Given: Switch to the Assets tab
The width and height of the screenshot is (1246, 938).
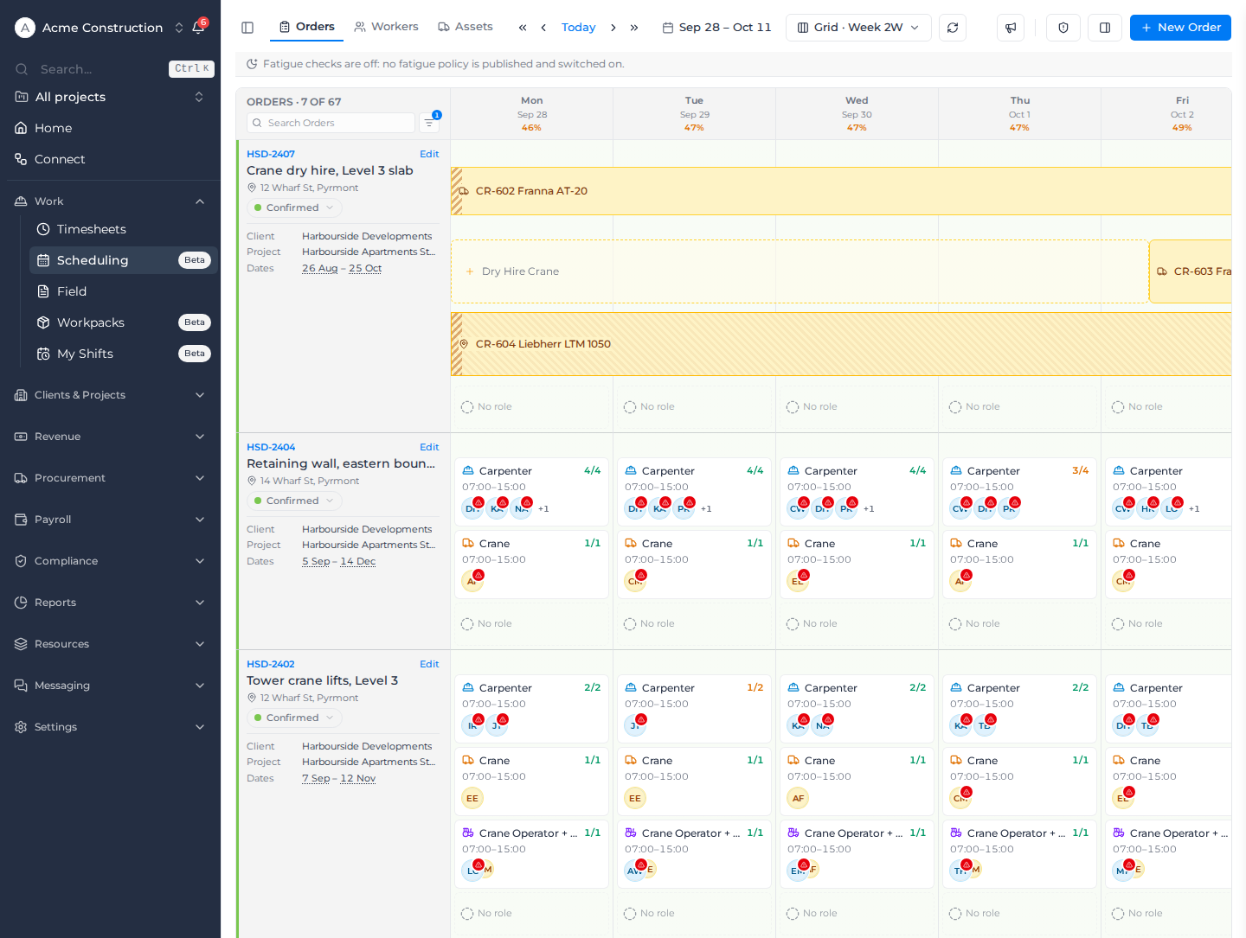Looking at the screenshot, I should (466, 27).
